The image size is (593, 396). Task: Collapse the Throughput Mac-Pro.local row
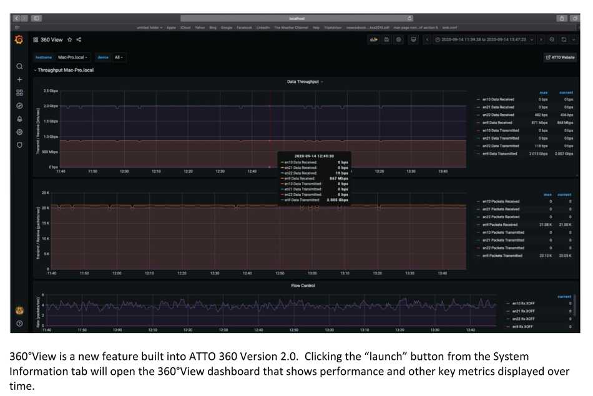pyautogui.click(x=64, y=70)
